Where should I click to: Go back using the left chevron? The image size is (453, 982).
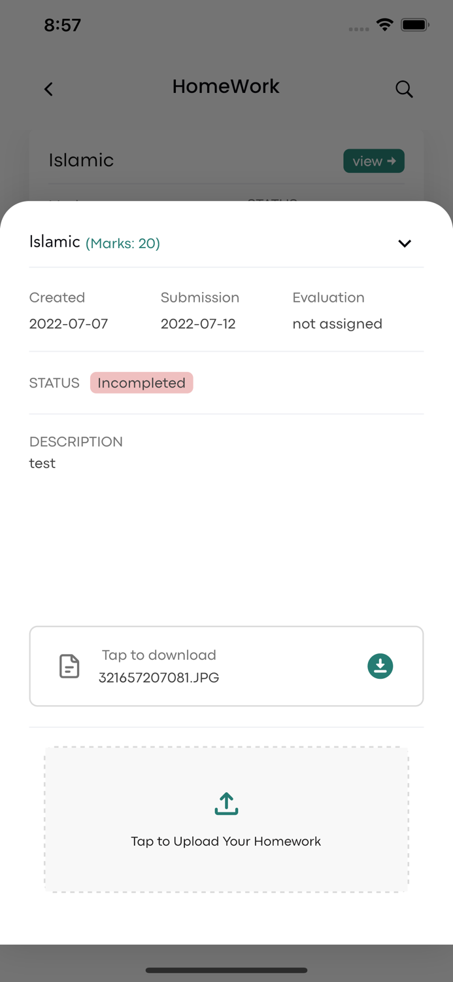click(48, 89)
